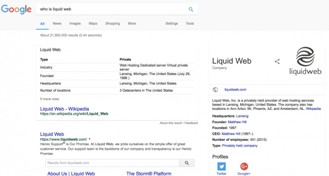Click the 'Industry' row label
329x176 pixels.
(46, 68)
